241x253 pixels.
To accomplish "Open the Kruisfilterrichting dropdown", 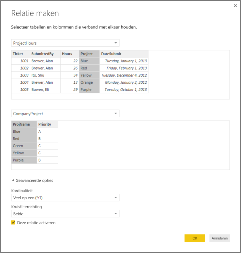I will point(65,214).
